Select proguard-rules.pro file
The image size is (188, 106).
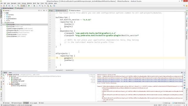click(20, 30)
